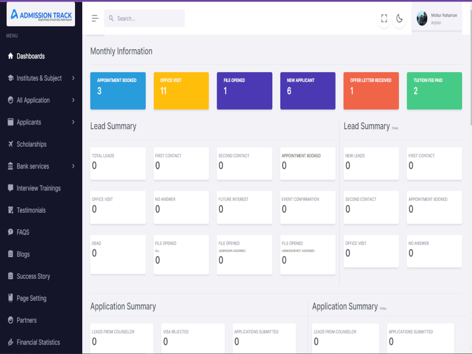The width and height of the screenshot is (472, 354).
Task: Open fullscreen mode from the top bar icon
Action: point(384,18)
